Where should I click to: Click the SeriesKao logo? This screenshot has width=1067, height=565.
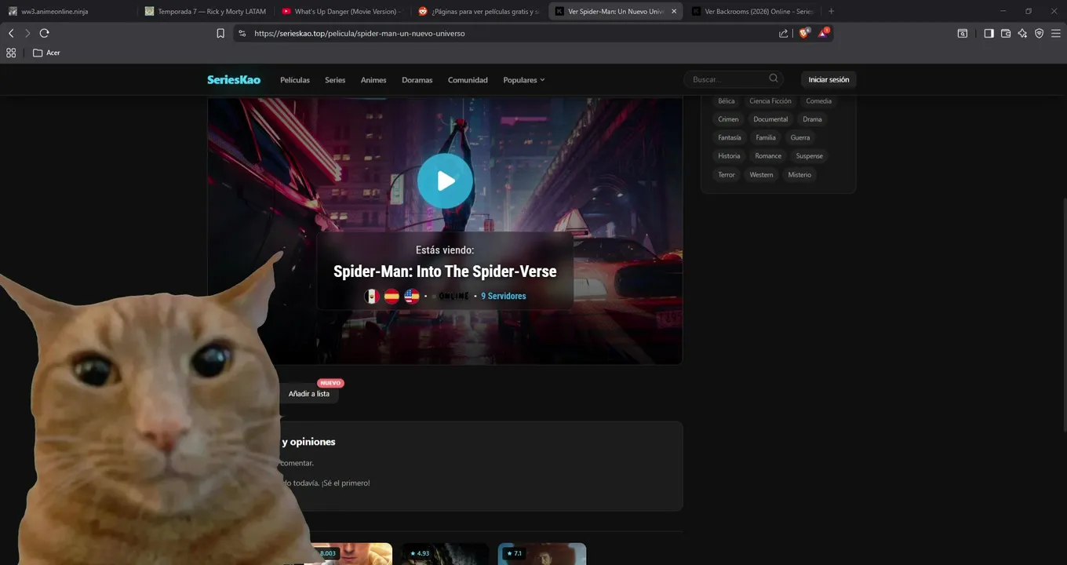(234, 79)
